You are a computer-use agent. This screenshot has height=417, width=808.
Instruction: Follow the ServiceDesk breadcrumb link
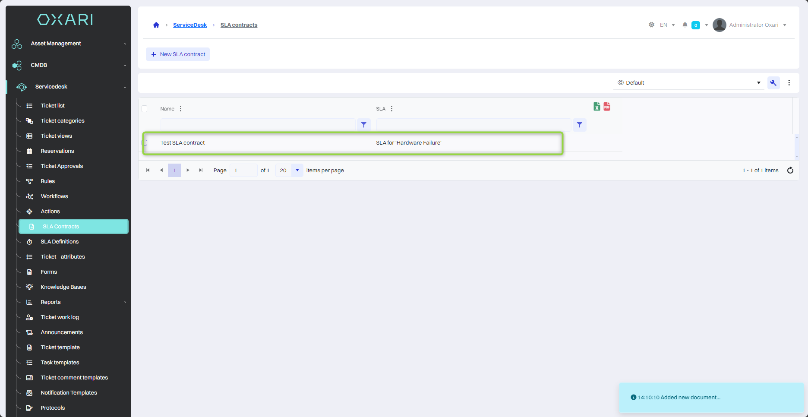pos(190,25)
